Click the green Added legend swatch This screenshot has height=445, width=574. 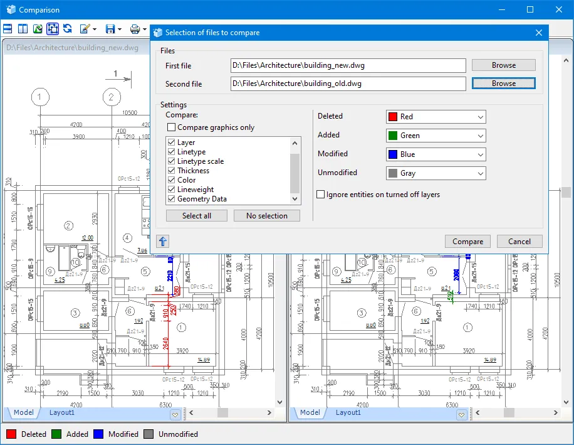56,434
